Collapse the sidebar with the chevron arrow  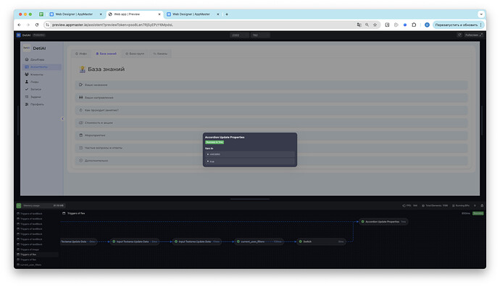point(62,119)
